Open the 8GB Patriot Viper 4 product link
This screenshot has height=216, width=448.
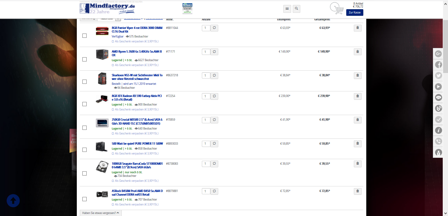click(x=137, y=30)
